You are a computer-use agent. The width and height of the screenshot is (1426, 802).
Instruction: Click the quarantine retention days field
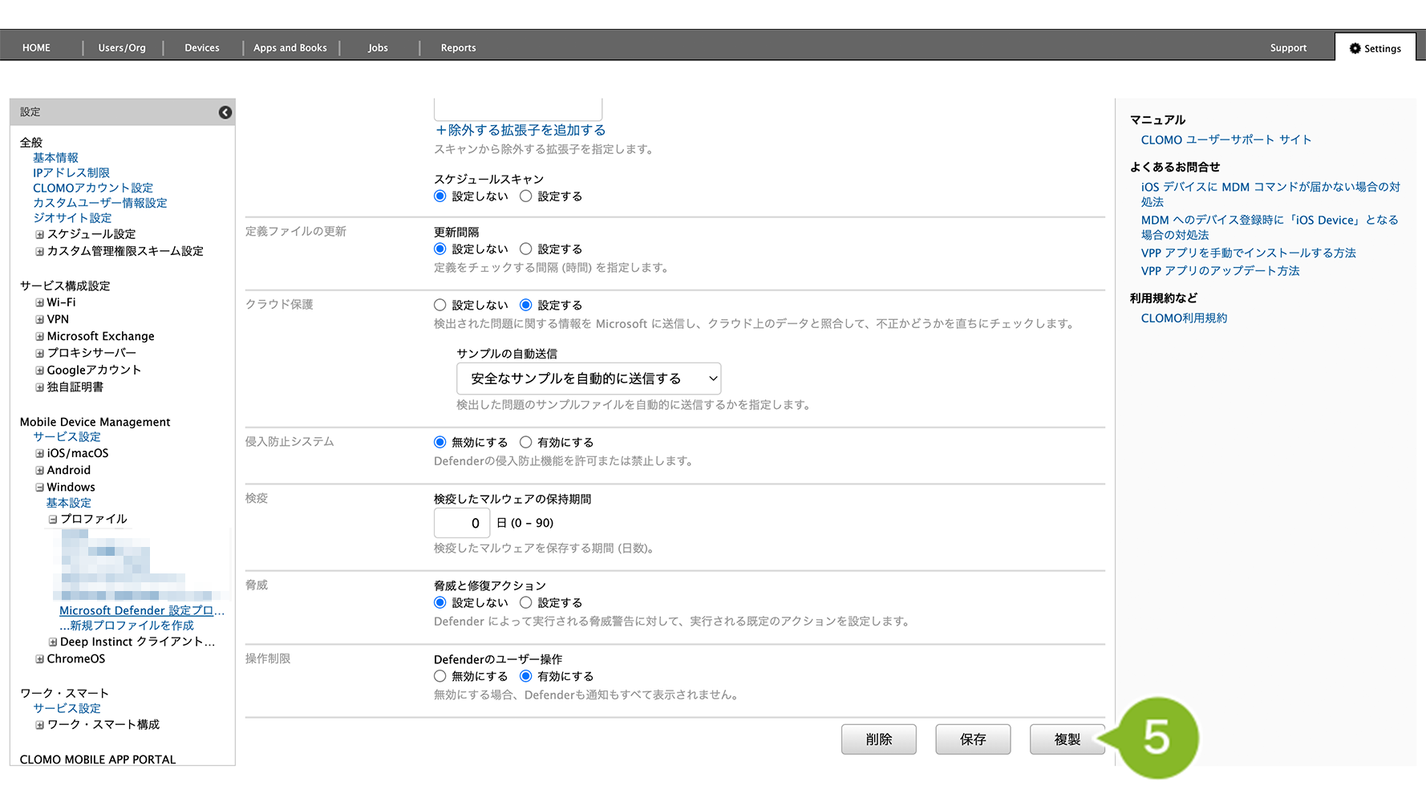(x=462, y=524)
